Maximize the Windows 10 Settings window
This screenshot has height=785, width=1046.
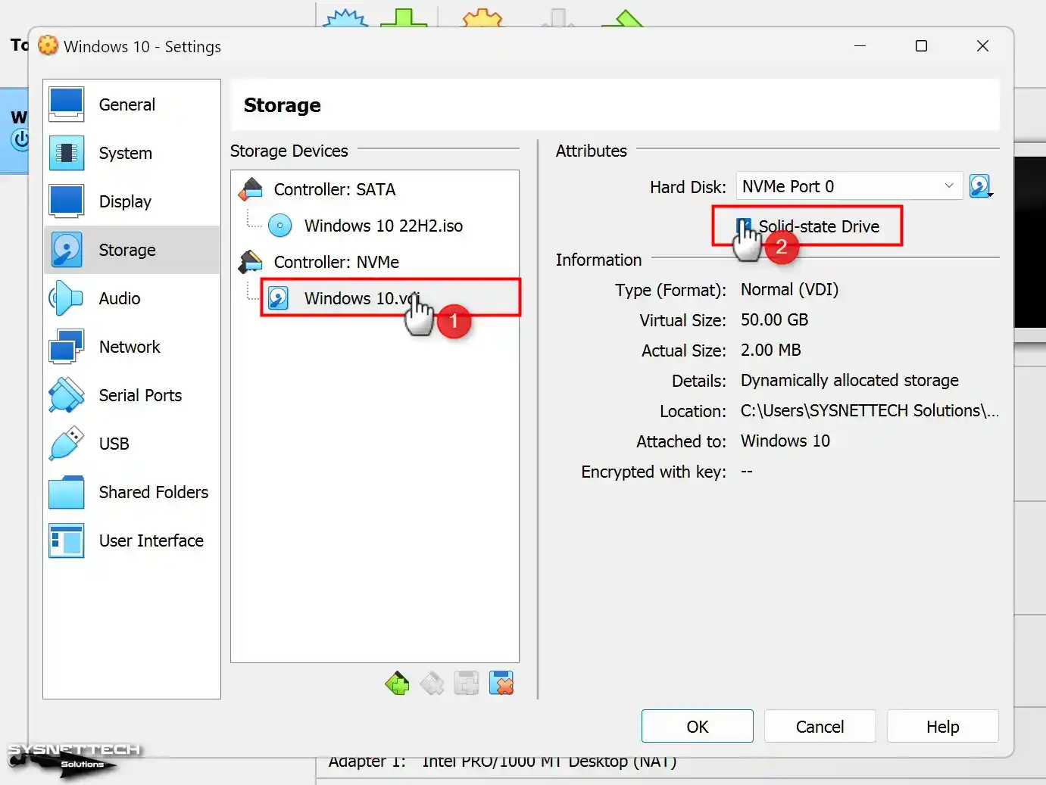(921, 46)
